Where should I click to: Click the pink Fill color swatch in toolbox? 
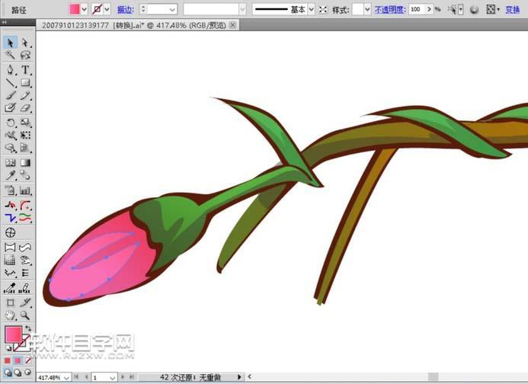tap(13, 334)
